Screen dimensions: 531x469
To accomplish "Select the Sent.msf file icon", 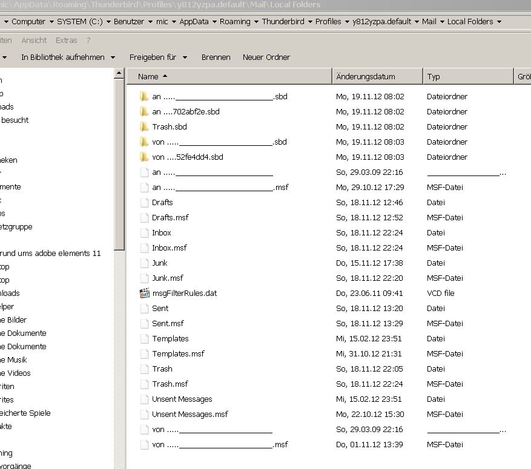I will point(144,324).
